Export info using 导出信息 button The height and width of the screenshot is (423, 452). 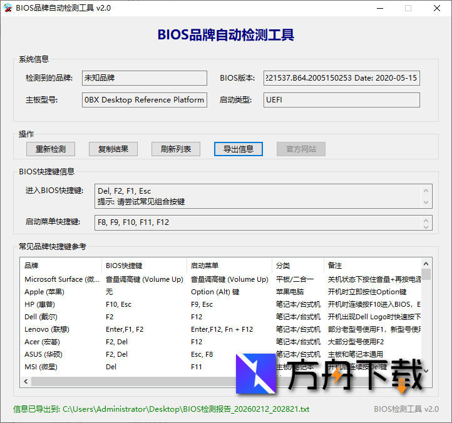click(x=239, y=149)
